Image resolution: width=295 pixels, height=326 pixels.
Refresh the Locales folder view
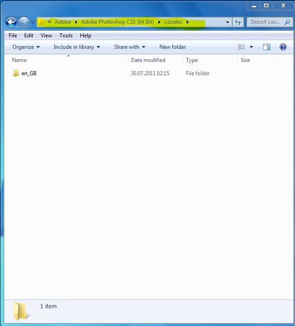pyautogui.click(x=238, y=22)
